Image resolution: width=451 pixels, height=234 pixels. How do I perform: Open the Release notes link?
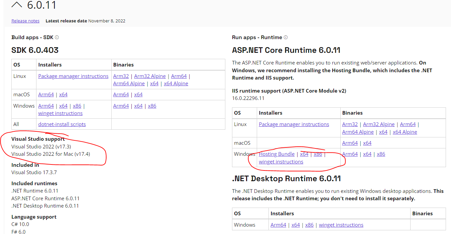(25, 21)
